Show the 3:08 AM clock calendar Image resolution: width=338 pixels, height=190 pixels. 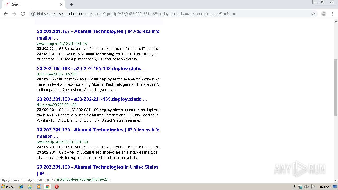pyautogui.click(x=325, y=187)
